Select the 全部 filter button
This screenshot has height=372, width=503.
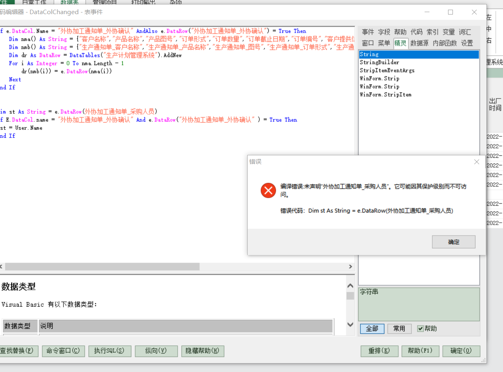coord(372,328)
